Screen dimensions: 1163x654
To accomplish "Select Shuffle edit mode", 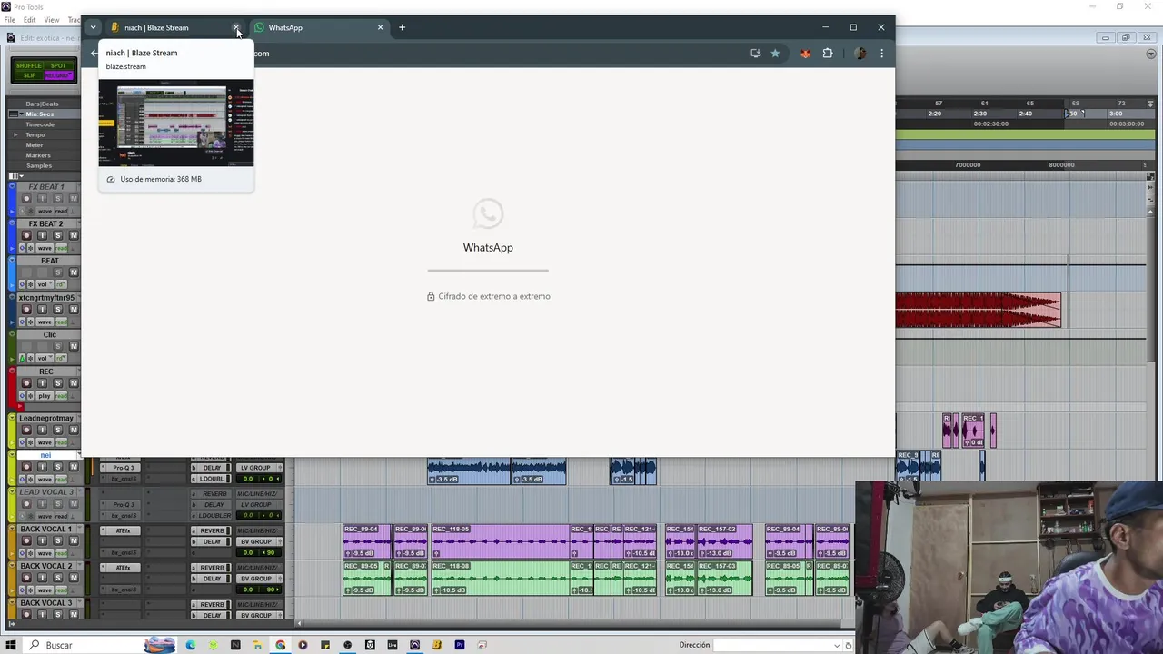I will (29, 66).
